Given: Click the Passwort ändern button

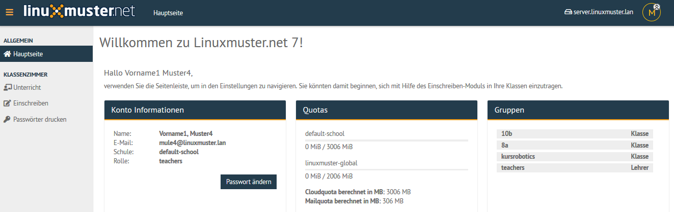Looking at the screenshot, I should (249, 182).
